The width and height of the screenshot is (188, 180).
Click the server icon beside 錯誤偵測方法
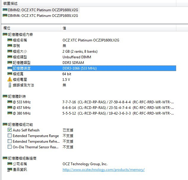(x=10, y=85)
